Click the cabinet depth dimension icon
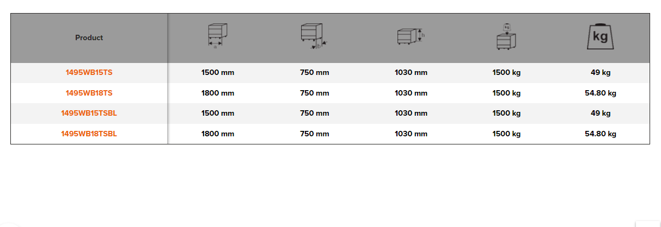661x227 pixels. 314,37
